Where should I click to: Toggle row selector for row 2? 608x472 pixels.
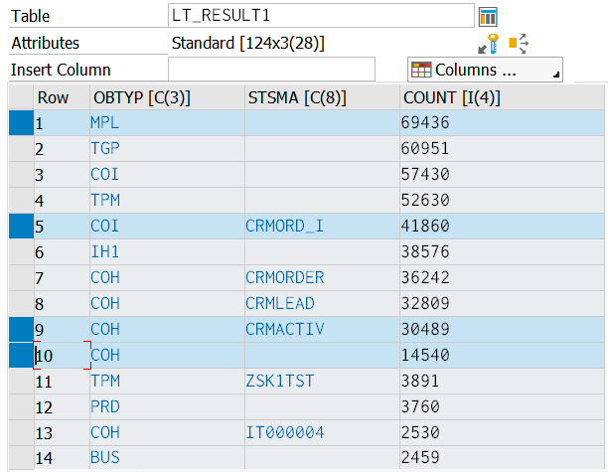click(21, 149)
